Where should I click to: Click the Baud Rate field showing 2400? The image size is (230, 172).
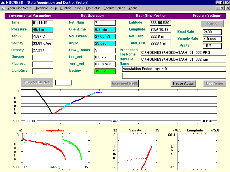(212, 32)
